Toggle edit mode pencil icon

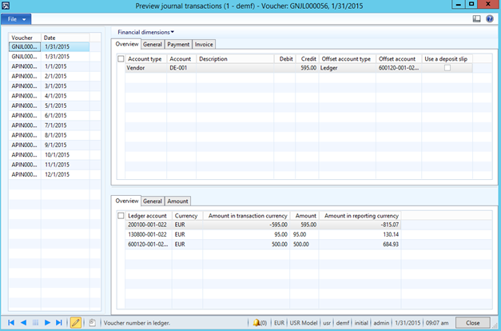[x=76, y=322]
